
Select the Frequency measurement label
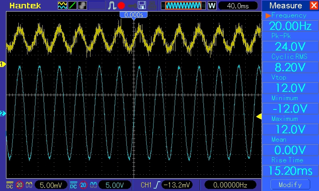point(289,16)
